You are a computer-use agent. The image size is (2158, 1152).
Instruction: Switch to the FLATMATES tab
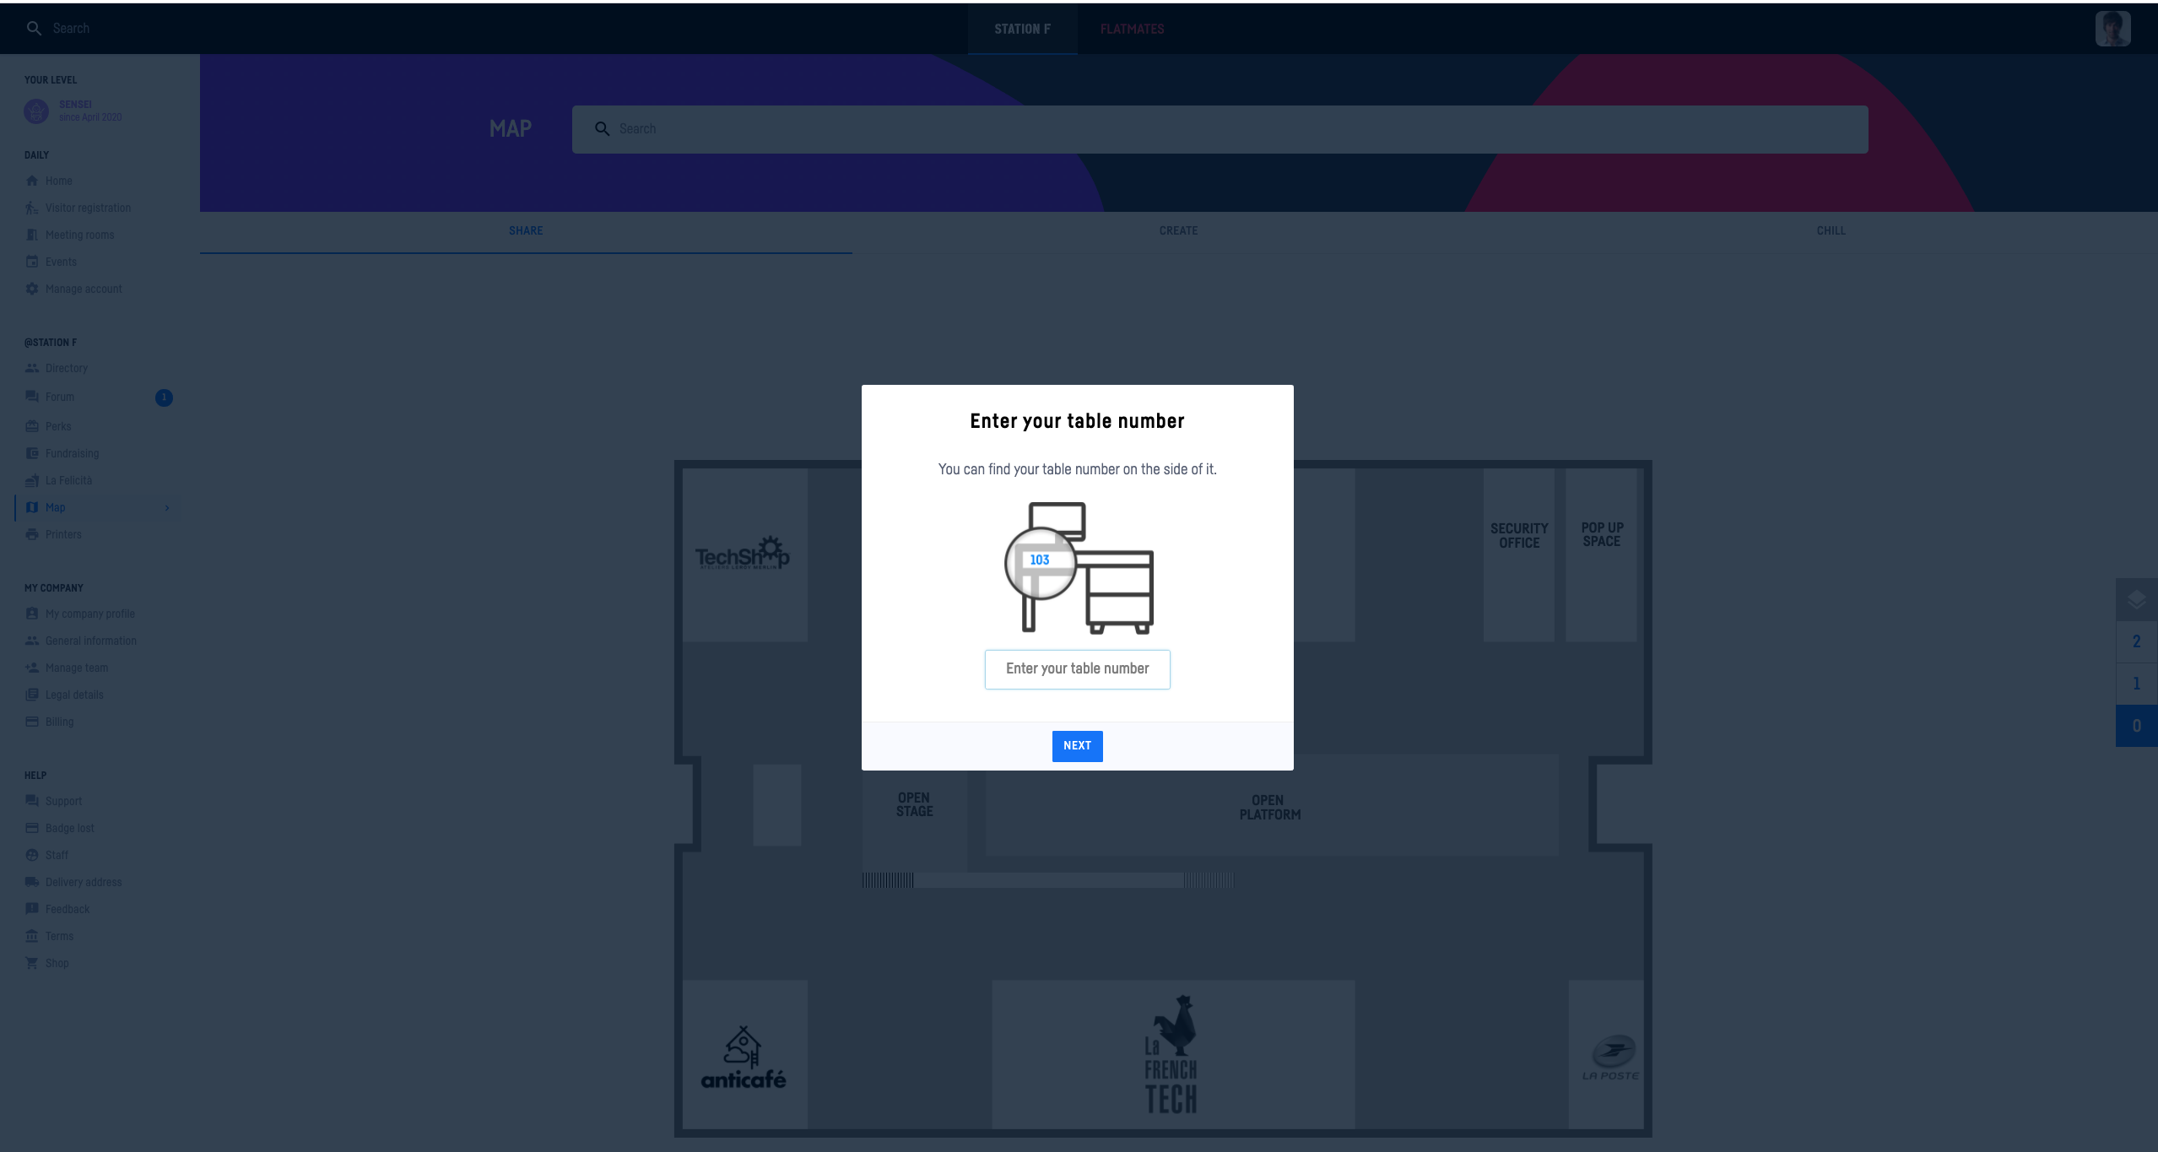[1132, 29]
